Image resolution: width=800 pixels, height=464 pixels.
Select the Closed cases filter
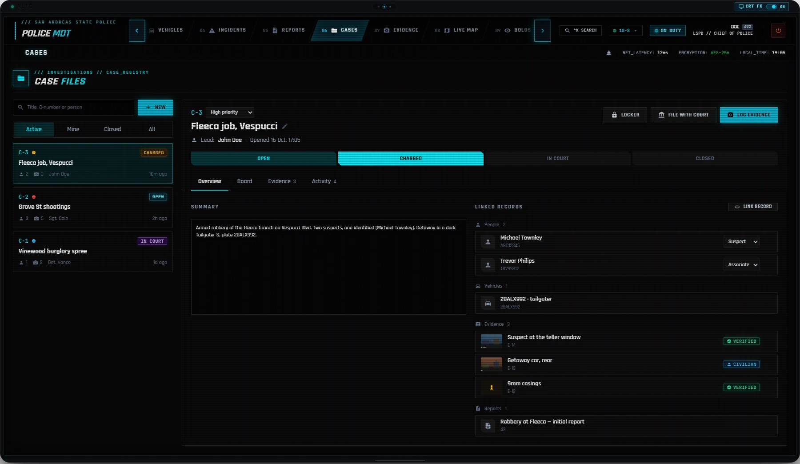[x=112, y=129]
